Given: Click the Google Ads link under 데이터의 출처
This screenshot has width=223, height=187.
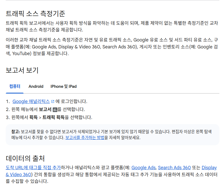Looking at the screenshot, I should (x=143, y=168).
